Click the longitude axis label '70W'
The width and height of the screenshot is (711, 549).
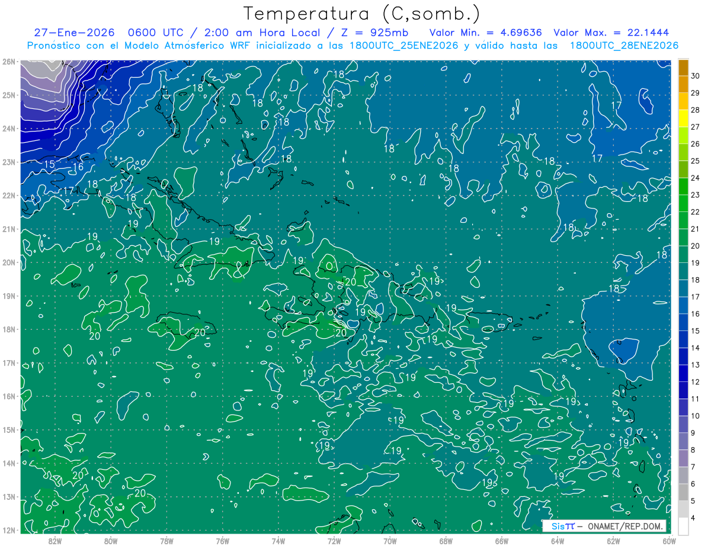390,541
